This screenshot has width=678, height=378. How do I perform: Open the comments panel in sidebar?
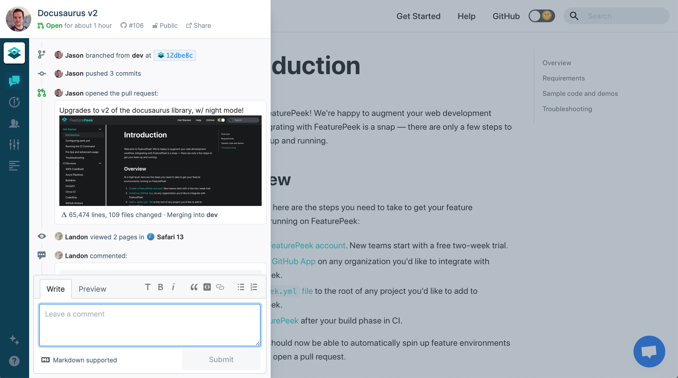tap(14, 81)
